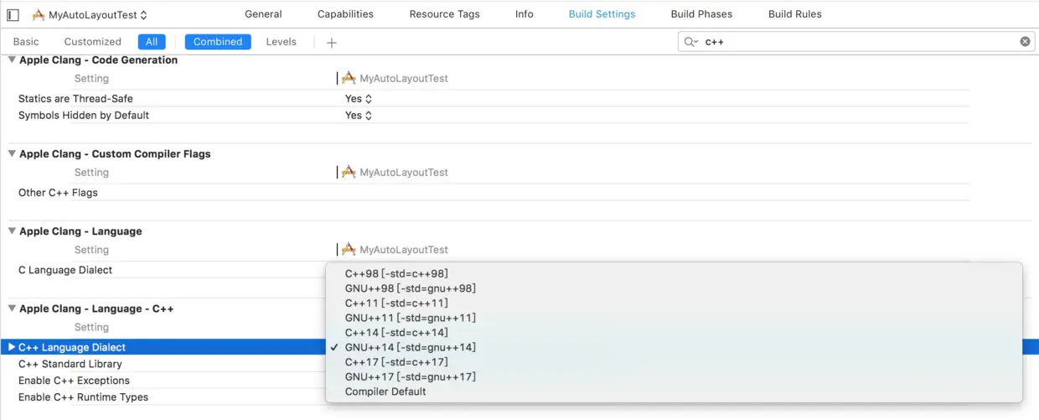The image size is (1039, 420).
Task: Add a build setting with plus button
Action: tap(332, 42)
